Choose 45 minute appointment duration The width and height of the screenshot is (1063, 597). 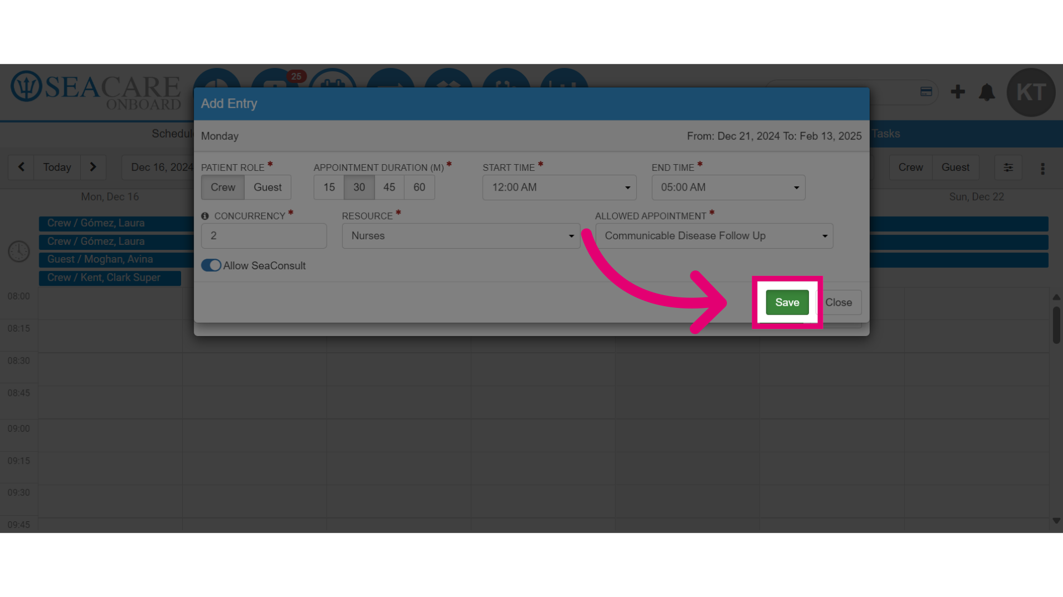389,187
